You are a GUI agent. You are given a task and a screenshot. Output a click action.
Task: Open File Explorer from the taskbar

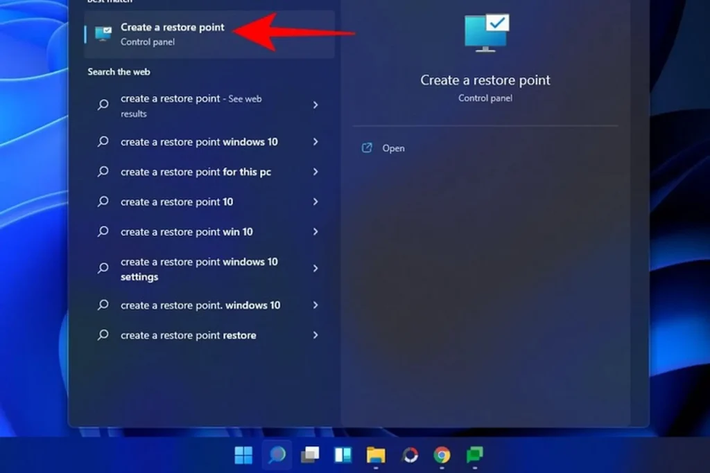[376, 455]
